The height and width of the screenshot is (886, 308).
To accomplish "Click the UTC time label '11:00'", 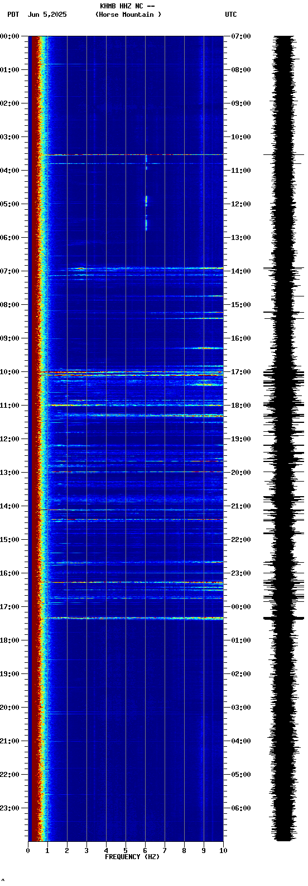I will pyautogui.click(x=240, y=171).
